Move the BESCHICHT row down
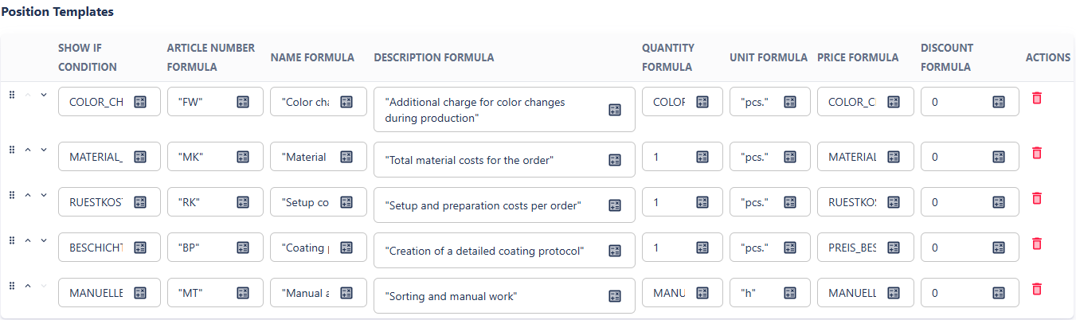 coord(44,240)
